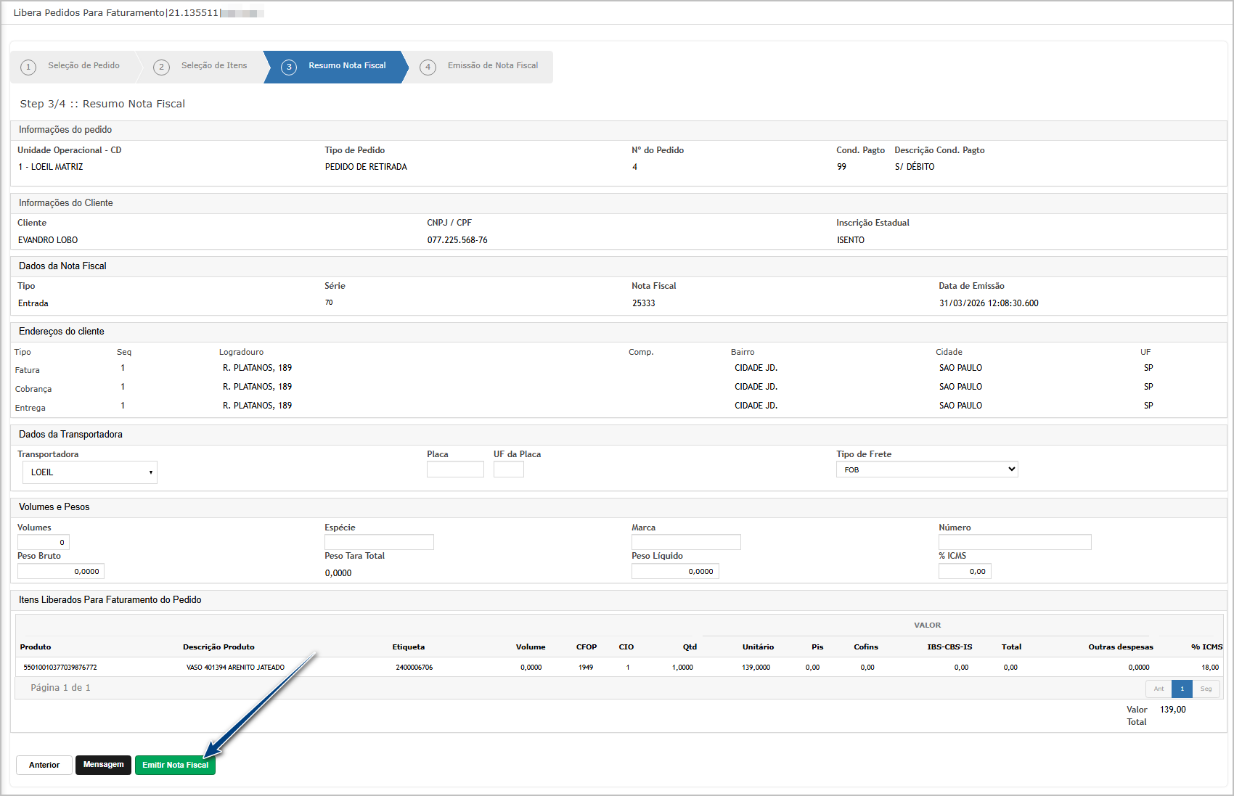Viewport: 1234px width, 796px height.
Task: Focus the Peso Bruto input
Action: pyautogui.click(x=61, y=571)
